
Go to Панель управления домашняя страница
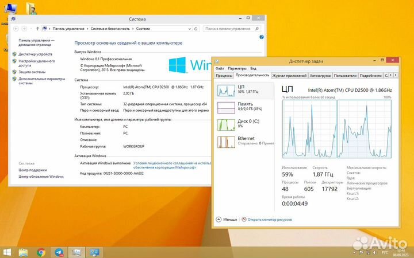[x=36, y=42]
